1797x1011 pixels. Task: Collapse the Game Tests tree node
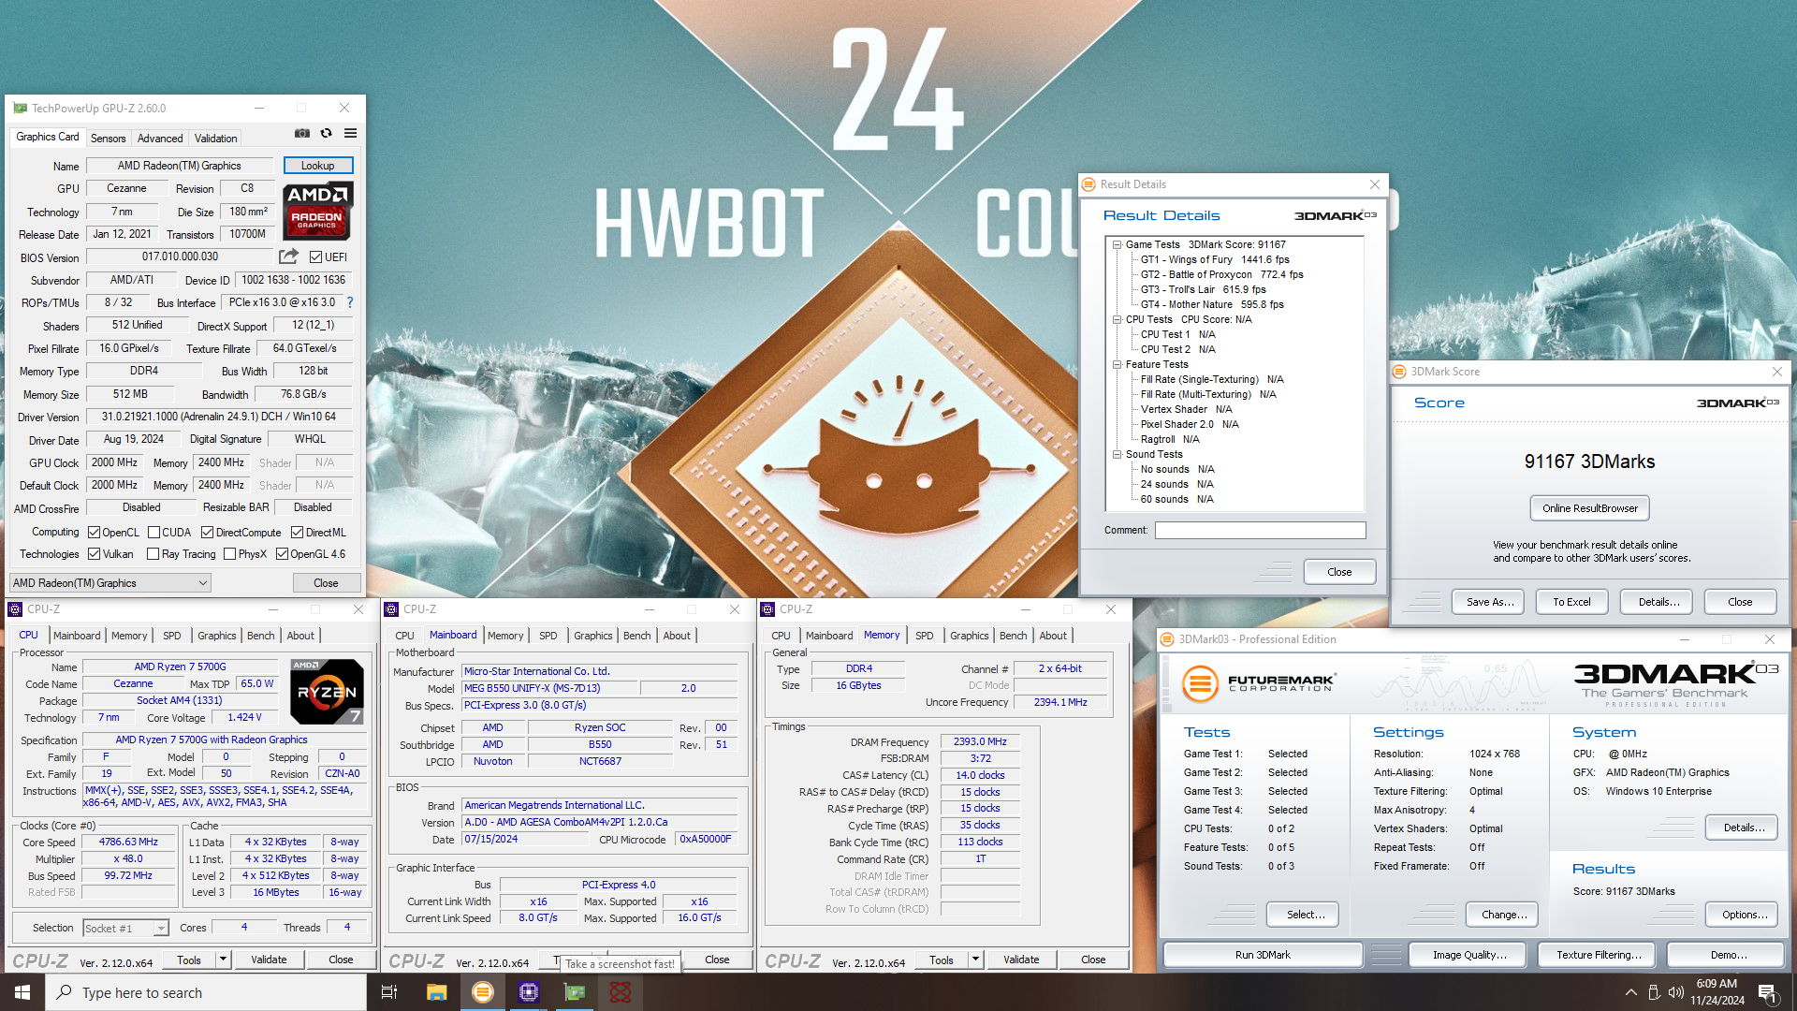pos(1117,244)
